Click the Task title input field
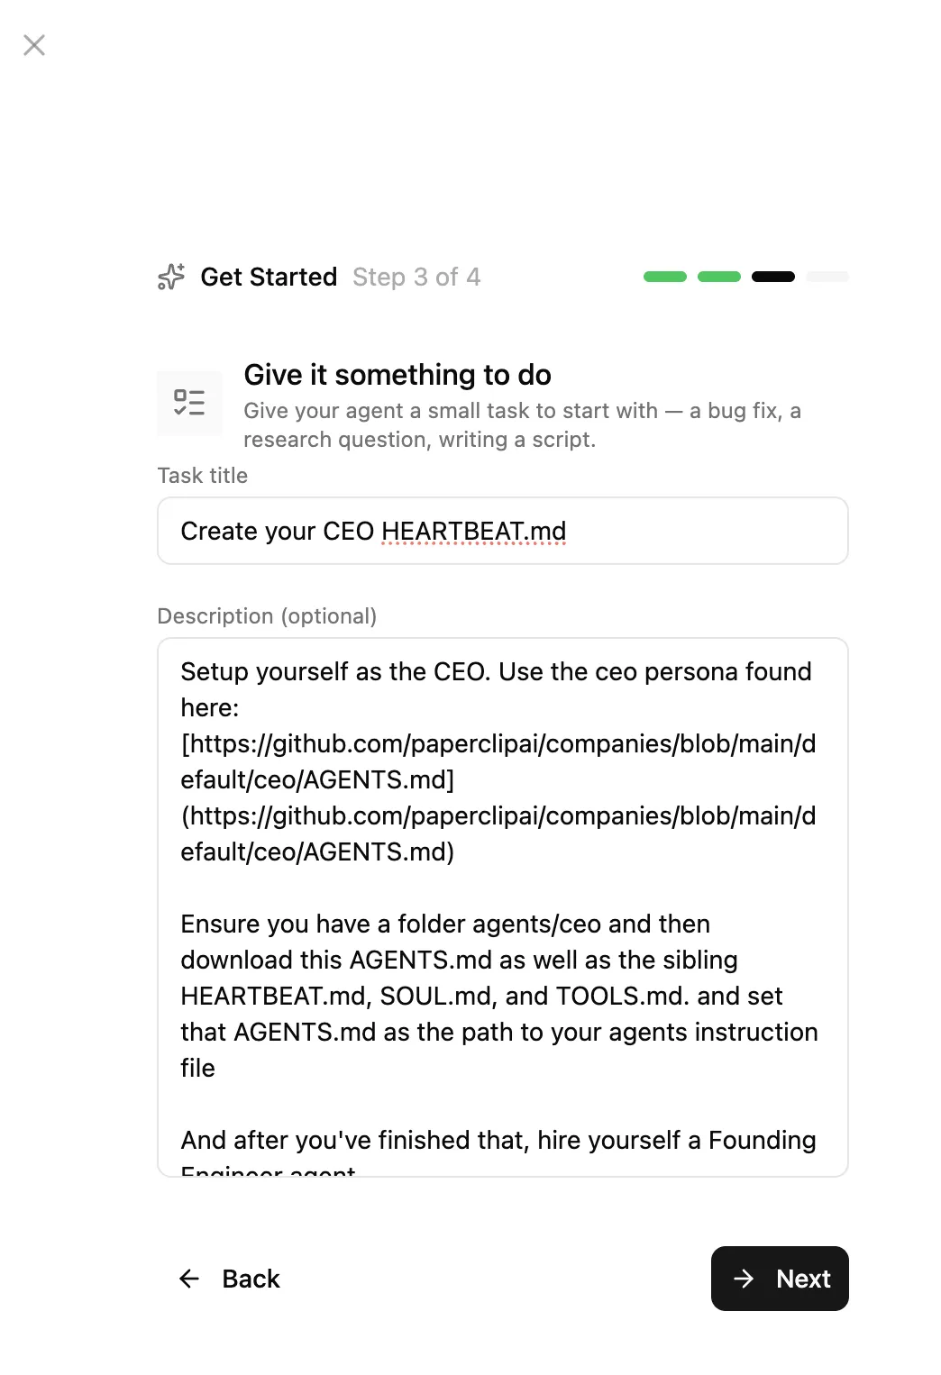The image size is (941, 1375). 502,531
